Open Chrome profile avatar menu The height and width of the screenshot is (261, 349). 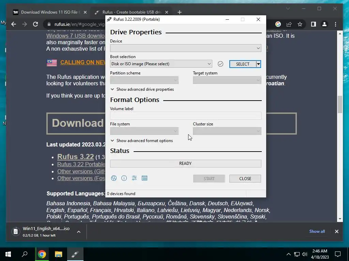click(x=324, y=24)
